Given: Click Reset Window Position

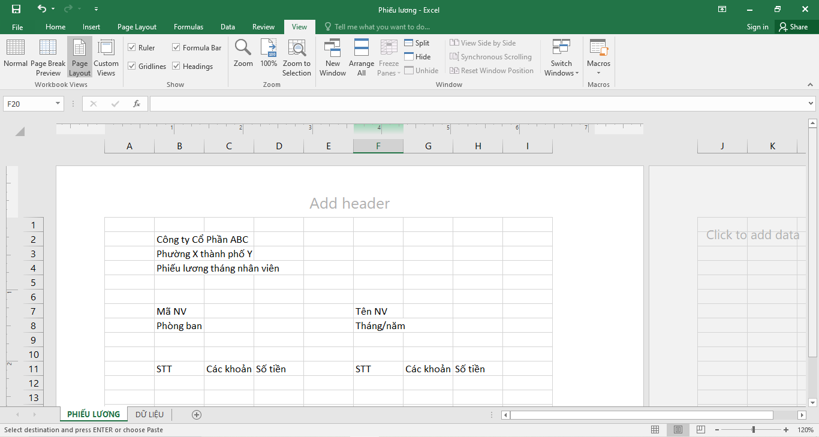Looking at the screenshot, I should tap(492, 70).
